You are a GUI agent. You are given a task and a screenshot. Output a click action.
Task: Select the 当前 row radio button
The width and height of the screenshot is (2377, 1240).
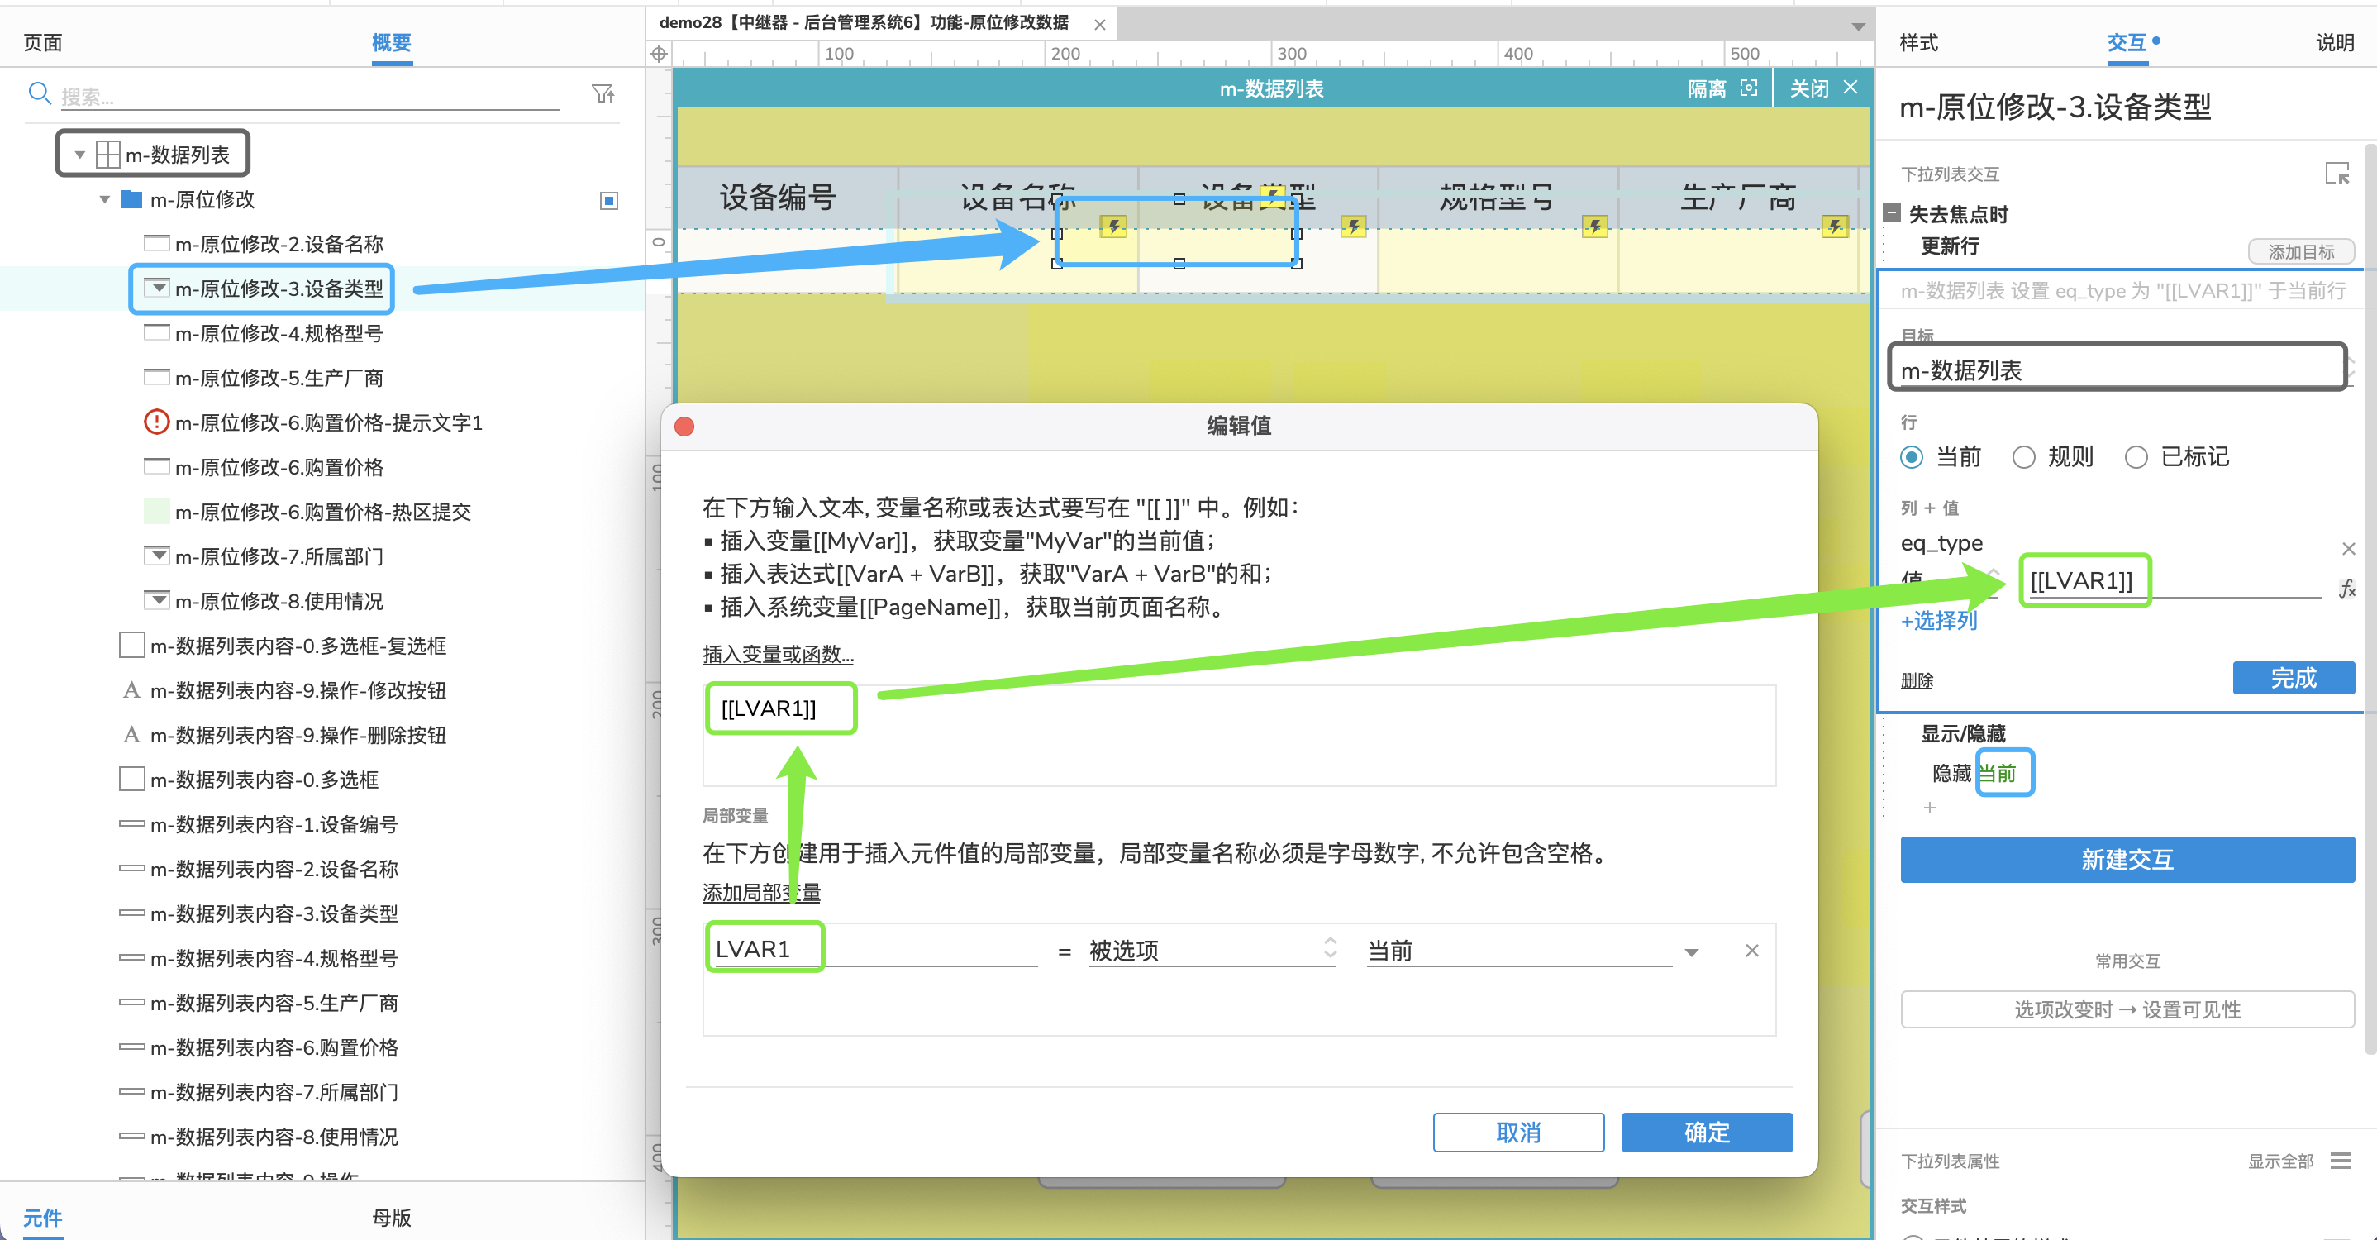[1911, 456]
